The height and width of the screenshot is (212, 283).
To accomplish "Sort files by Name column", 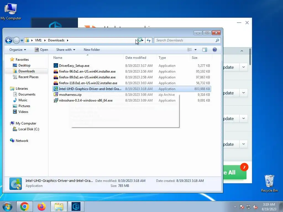I will (x=88, y=58).
